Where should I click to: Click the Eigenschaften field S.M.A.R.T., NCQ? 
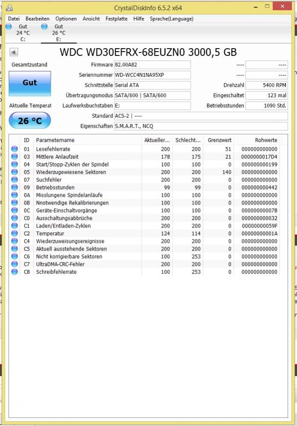pyautogui.click(x=201, y=126)
